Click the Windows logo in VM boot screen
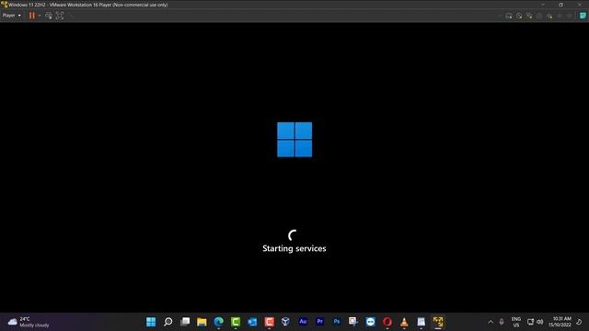 pos(294,140)
